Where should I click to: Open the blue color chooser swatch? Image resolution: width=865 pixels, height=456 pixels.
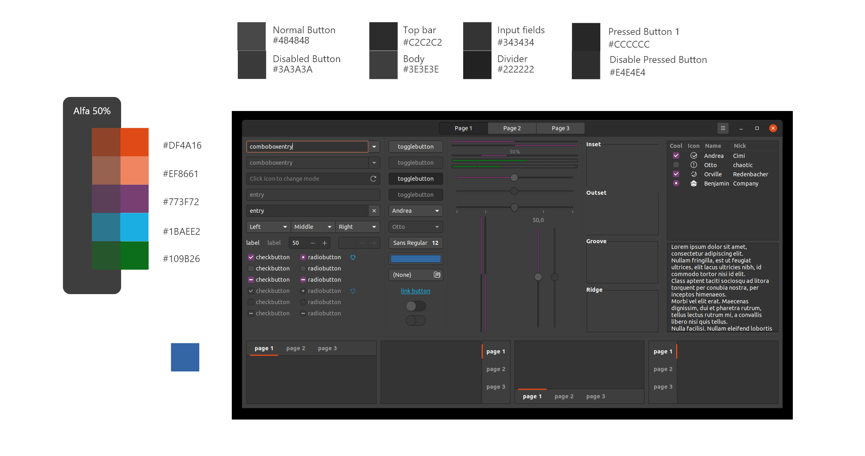coord(415,258)
